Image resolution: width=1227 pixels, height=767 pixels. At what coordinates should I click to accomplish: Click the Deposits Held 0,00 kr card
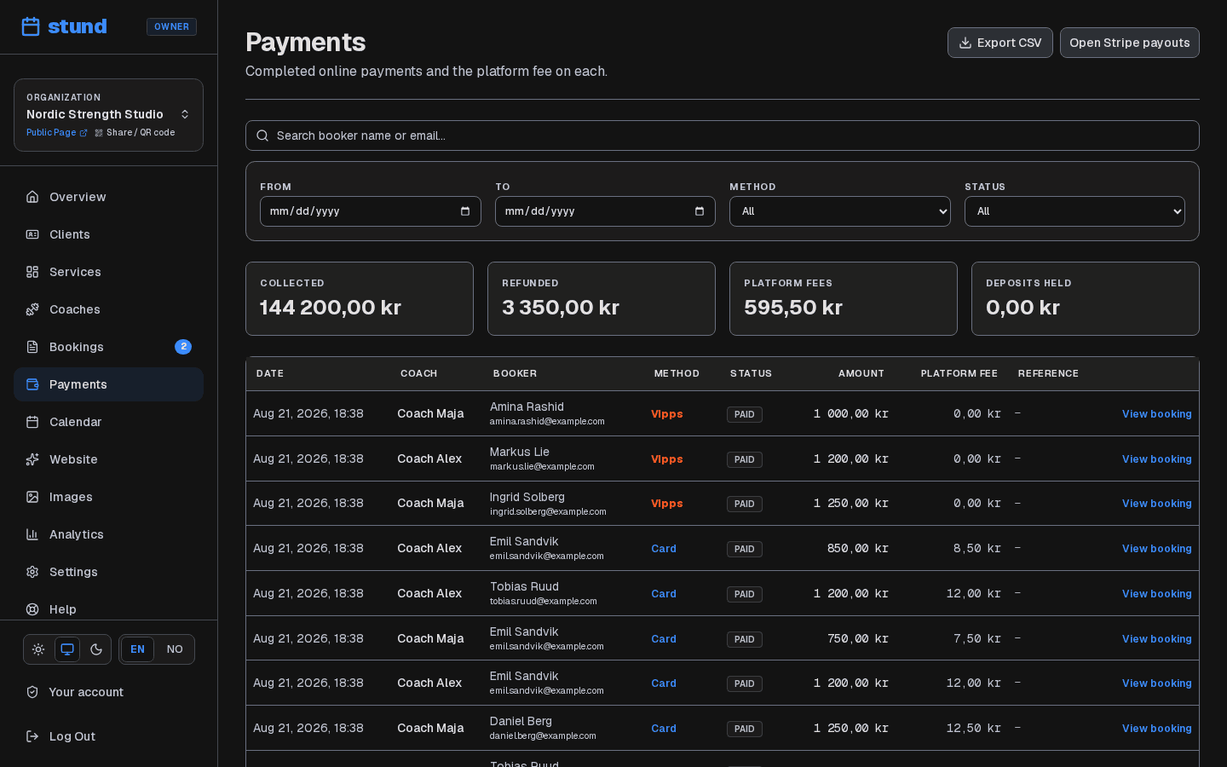coord(1086,298)
